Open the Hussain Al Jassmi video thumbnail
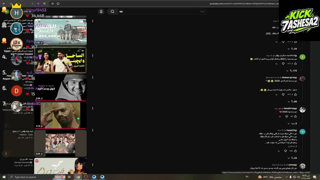Viewport: 320px width, 180px height. point(60,87)
